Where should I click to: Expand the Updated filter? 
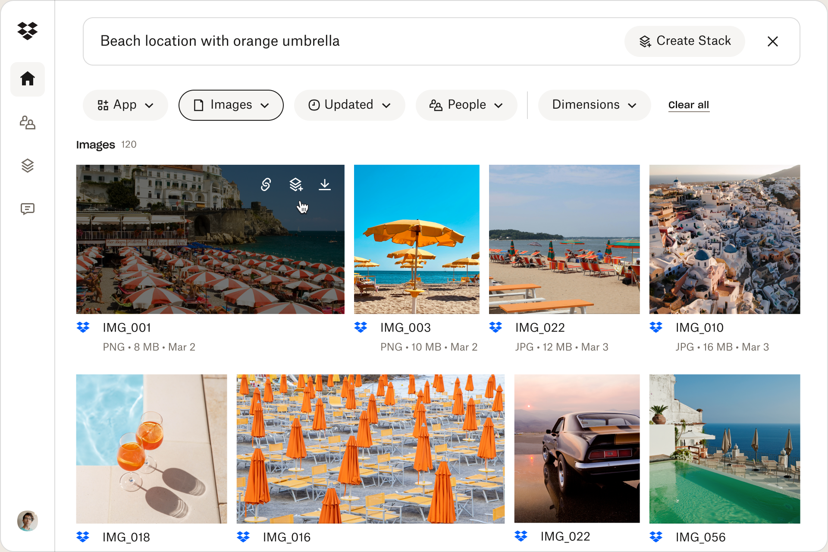click(349, 105)
